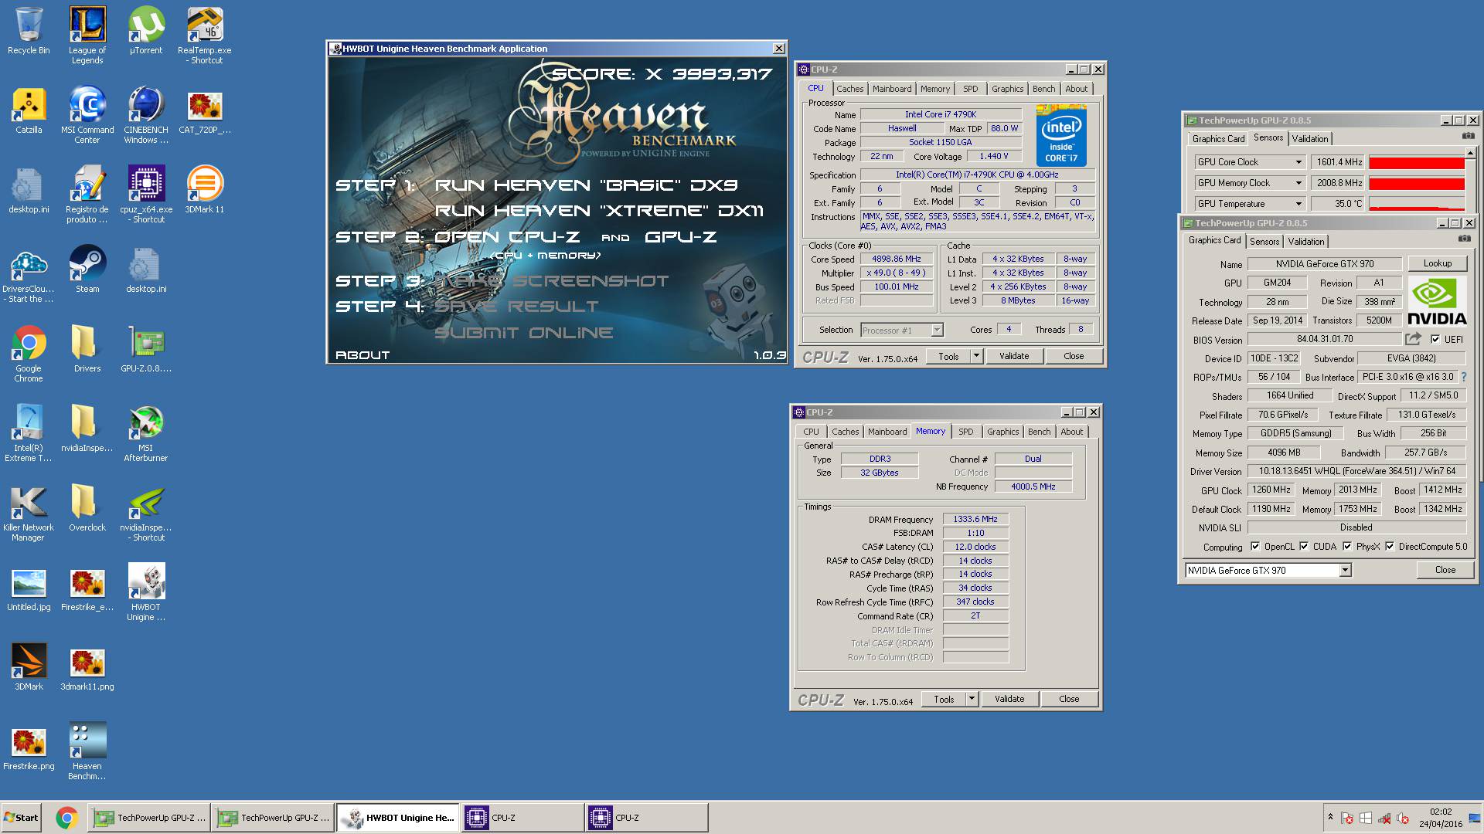Open Heaven Benchmark desktop icon

tap(87, 751)
